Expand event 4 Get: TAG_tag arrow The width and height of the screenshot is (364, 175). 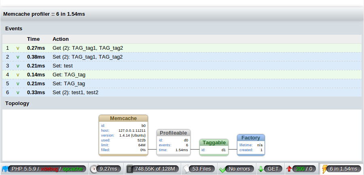pos(18,75)
